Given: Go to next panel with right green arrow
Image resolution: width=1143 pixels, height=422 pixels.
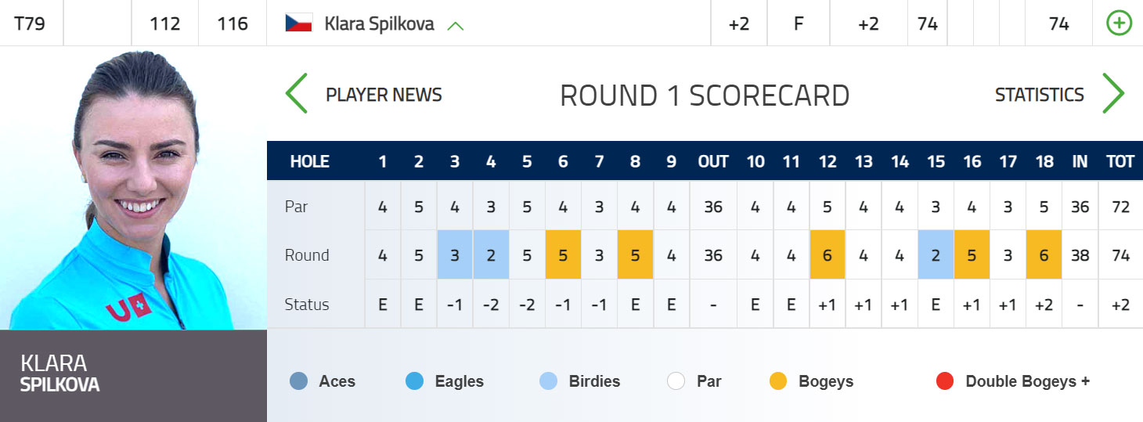Looking at the screenshot, I should [1112, 94].
